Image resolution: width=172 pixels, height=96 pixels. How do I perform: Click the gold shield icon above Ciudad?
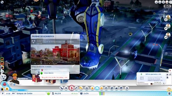7,89
